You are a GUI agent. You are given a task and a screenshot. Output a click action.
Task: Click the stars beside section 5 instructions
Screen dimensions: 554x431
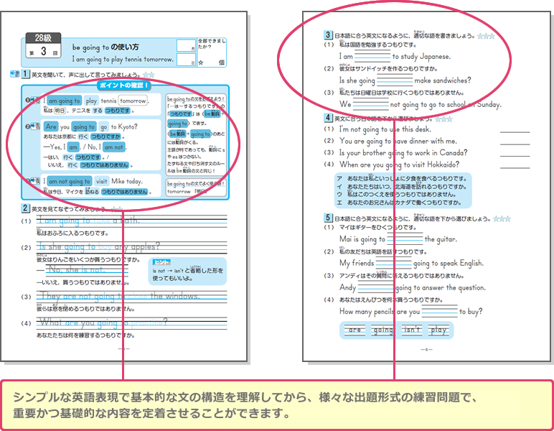pos(502,219)
